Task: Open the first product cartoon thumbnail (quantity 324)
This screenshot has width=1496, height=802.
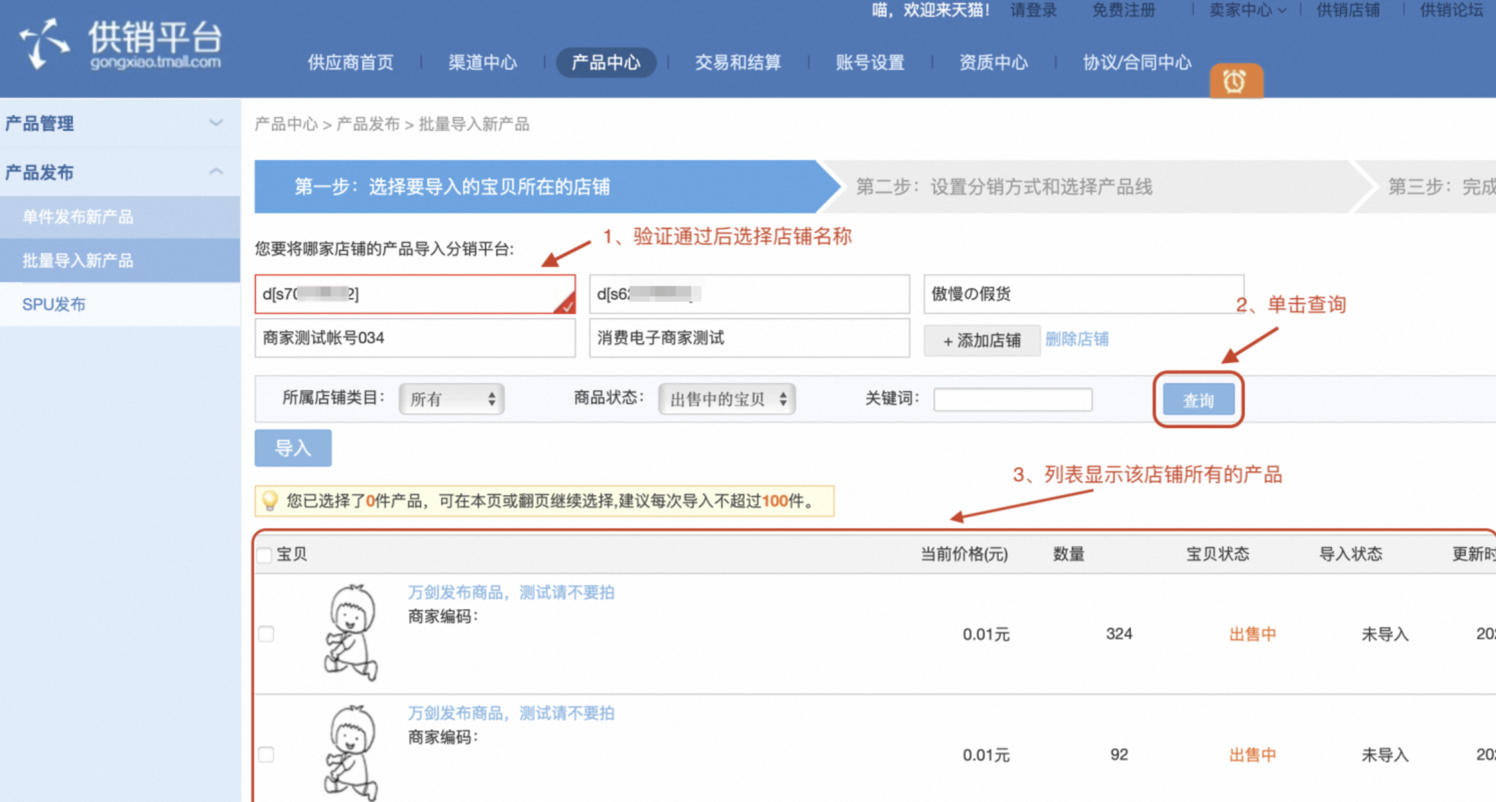Action: click(351, 632)
